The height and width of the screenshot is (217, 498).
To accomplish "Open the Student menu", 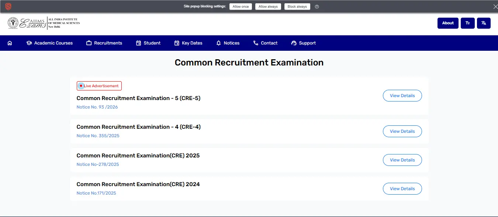I will (148, 43).
